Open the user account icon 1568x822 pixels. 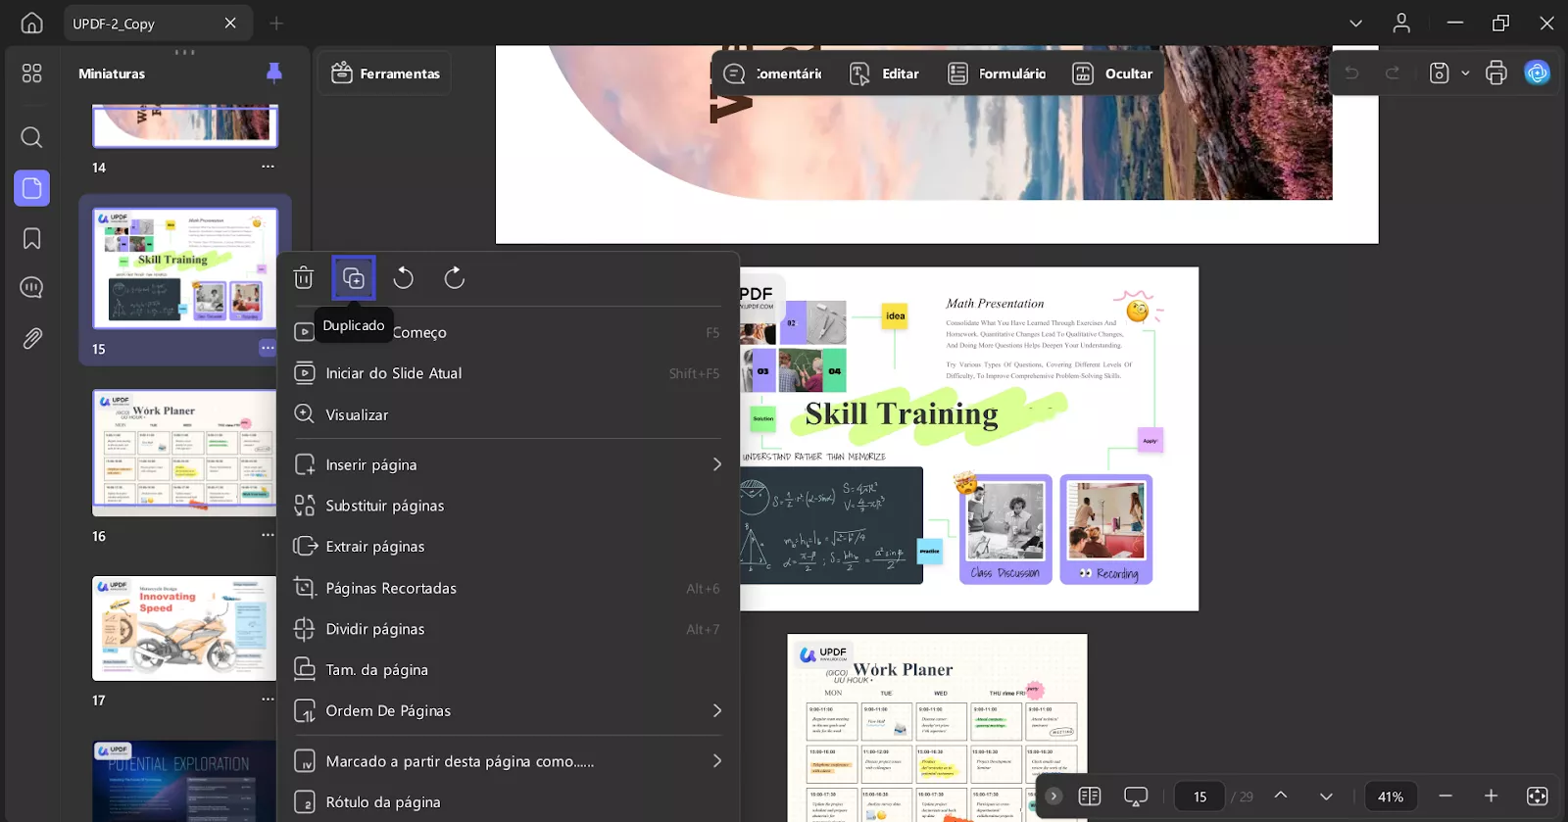pos(1401,24)
